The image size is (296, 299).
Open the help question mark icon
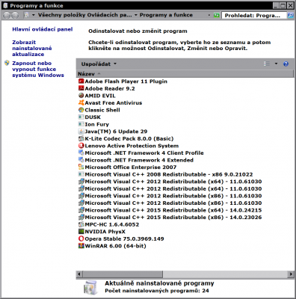[x=286, y=64]
